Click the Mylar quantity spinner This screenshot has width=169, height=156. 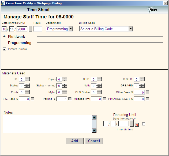click(65, 92)
